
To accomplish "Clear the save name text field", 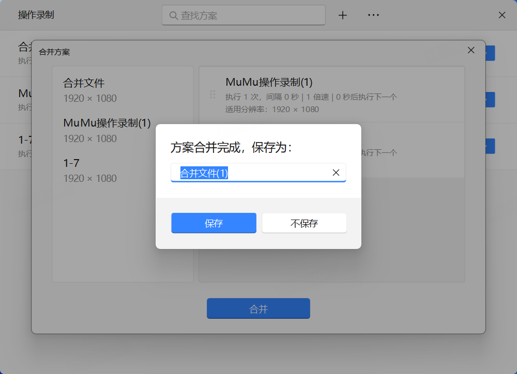I will (336, 173).
